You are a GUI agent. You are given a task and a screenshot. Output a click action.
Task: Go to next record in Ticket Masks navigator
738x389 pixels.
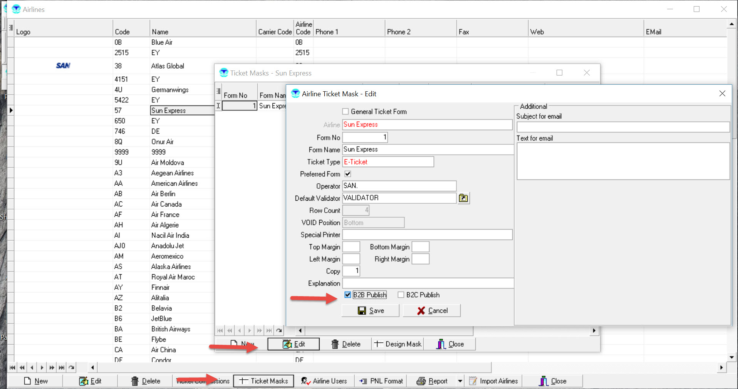[x=250, y=330]
